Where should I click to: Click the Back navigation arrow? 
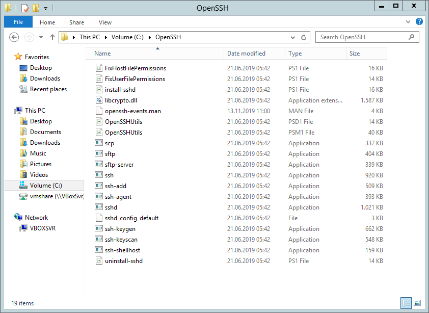point(14,37)
